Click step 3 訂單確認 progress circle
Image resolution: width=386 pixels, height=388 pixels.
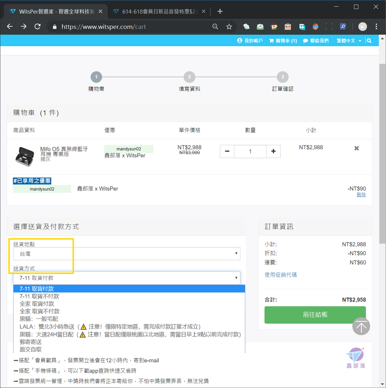click(282, 77)
